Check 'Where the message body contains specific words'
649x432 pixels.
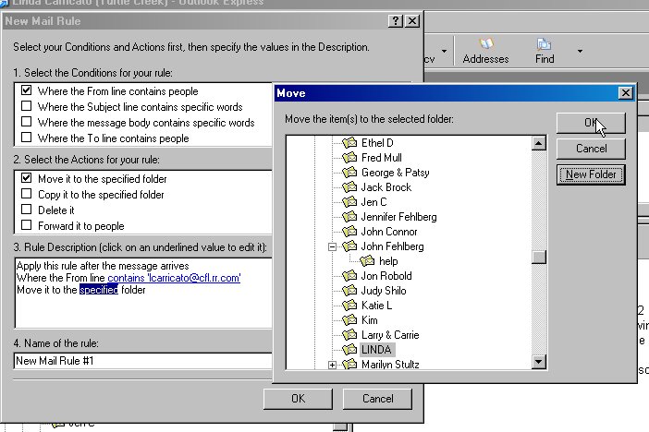coord(27,122)
